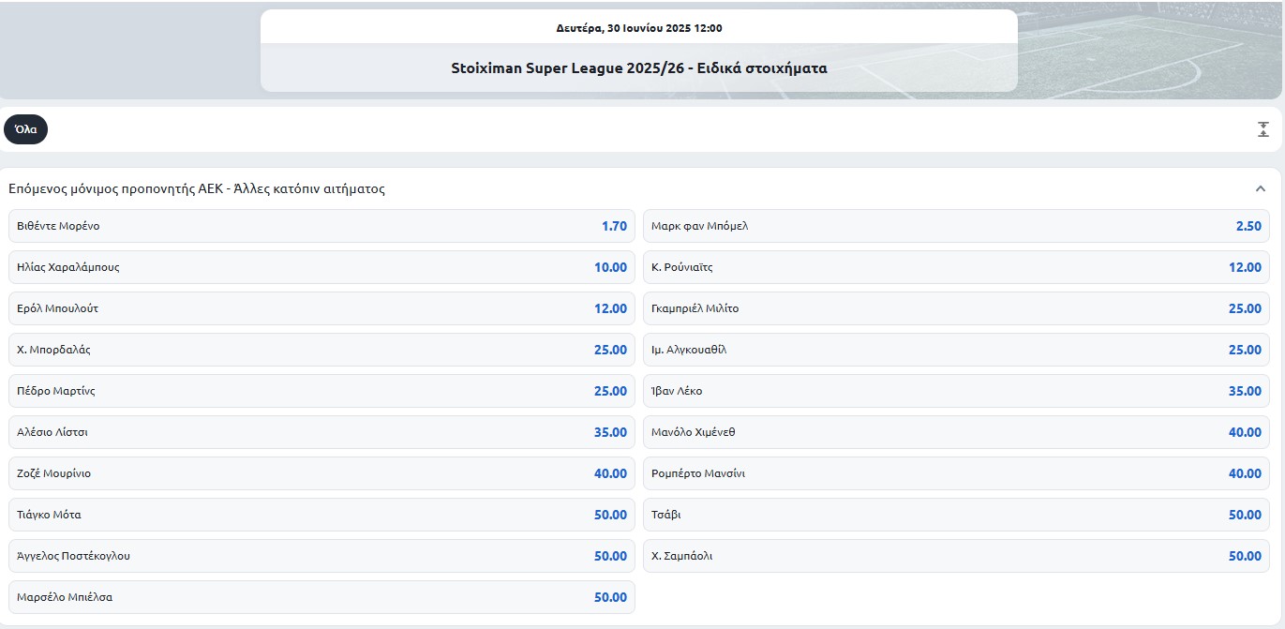Image resolution: width=1285 pixels, height=629 pixels.
Task: Choose the Μαρκ φαν Μπόμελ odds button
Action: [x=956, y=226]
